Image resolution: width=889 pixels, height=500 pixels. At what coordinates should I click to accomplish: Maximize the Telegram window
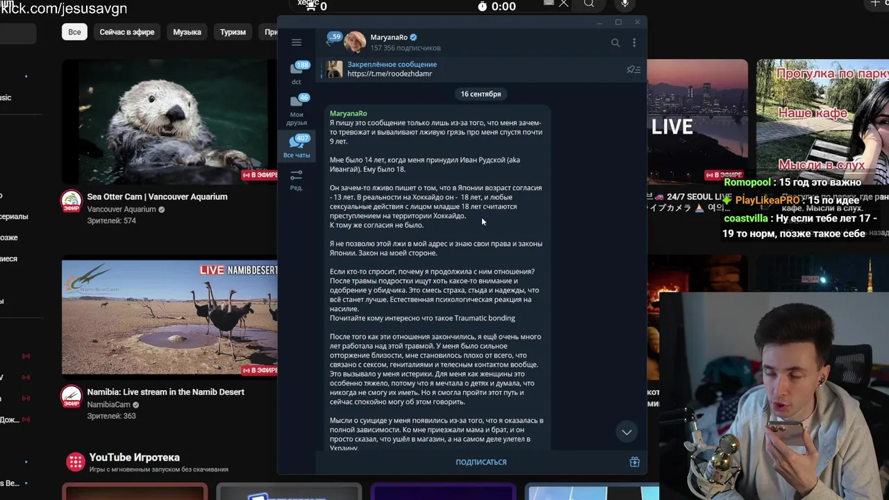[618, 22]
